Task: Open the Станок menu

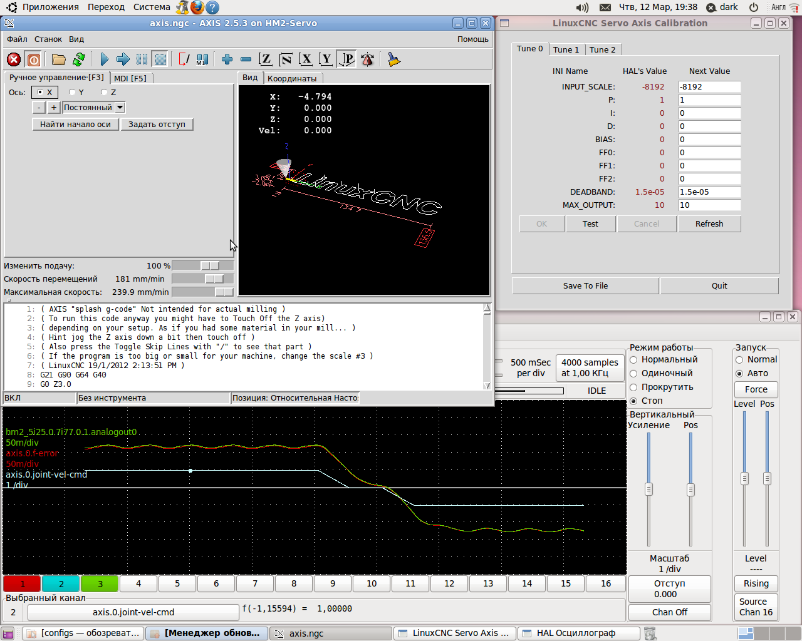Action: coord(48,39)
